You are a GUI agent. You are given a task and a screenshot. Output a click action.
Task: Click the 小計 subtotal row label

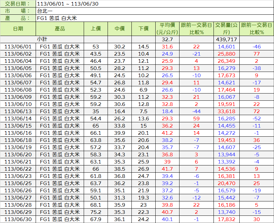click(x=42, y=39)
